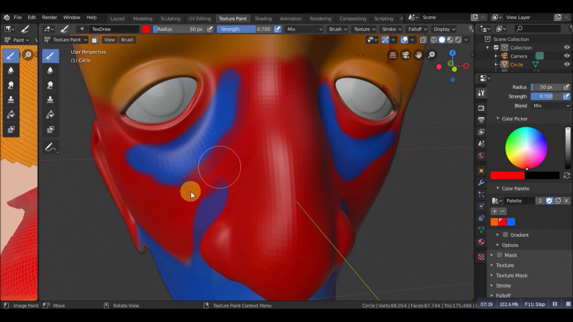This screenshot has height=322, width=573.
Task: Select the Annotate pencil tool in the viewport
Action: pos(50,147)
